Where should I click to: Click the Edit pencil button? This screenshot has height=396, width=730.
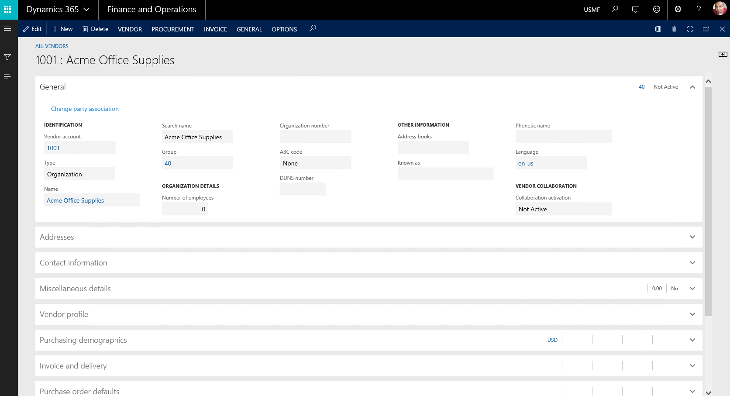coord(32,29)
